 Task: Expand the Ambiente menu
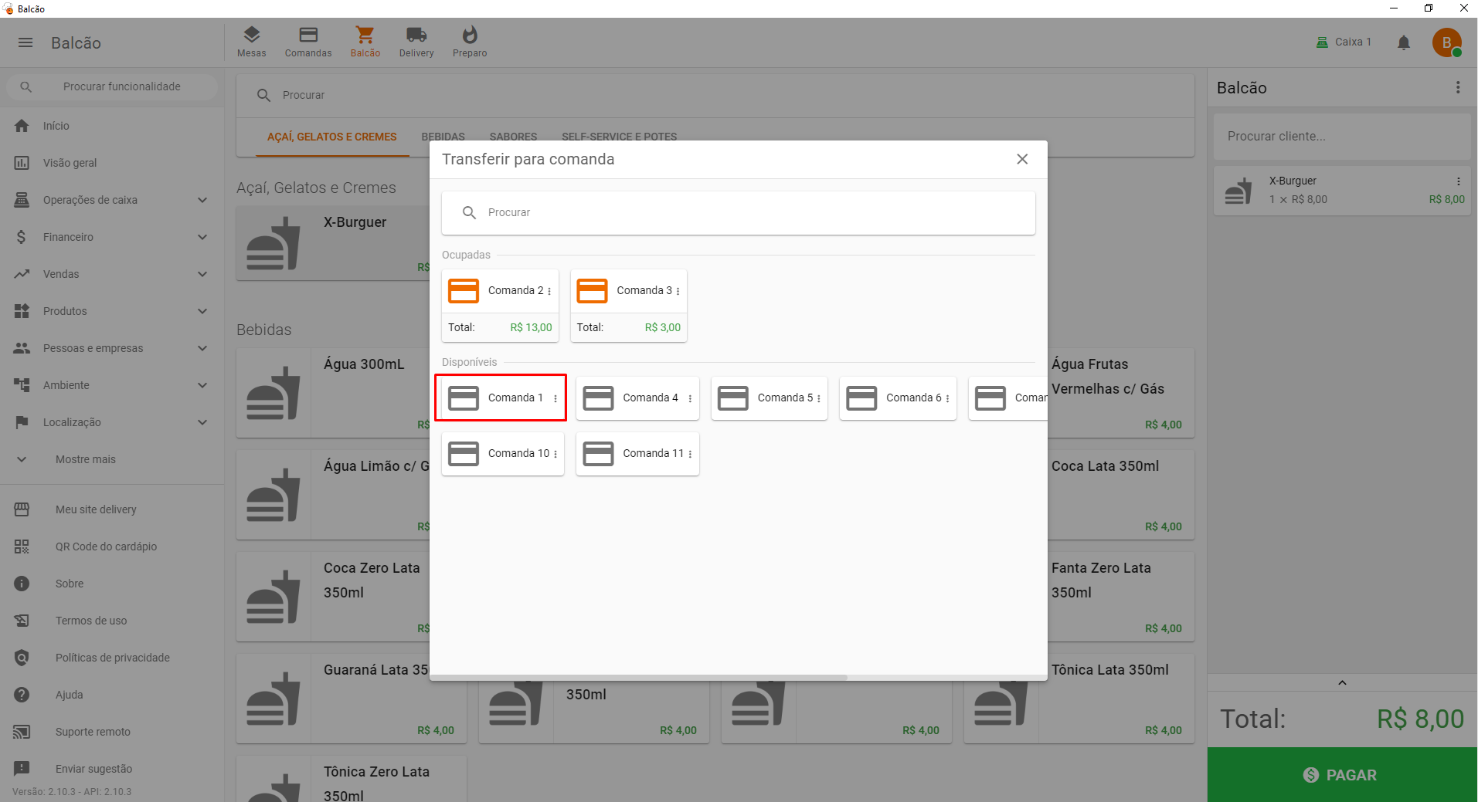pos(112,385)
